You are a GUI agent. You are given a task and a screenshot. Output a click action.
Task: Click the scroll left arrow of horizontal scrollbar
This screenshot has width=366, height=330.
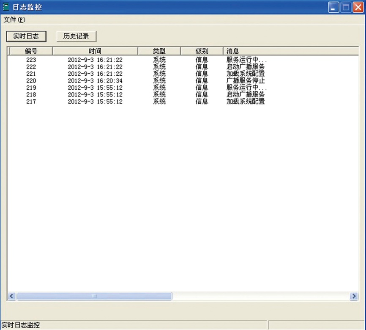coord(12,296)
